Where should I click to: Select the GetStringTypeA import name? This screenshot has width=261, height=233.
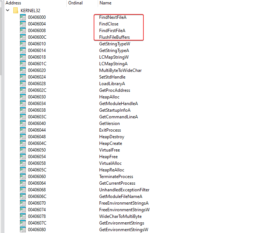point(114,51)
